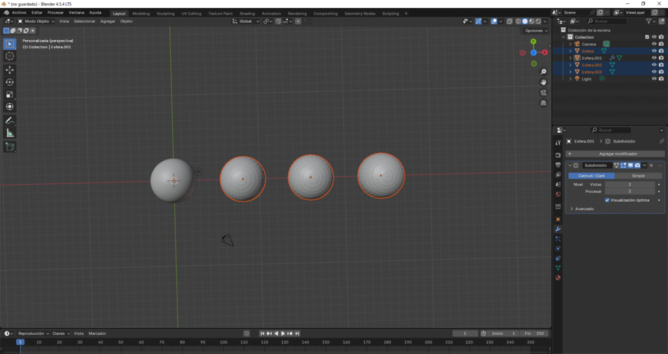Expand the Avanzado section
The width and height of the screenshot is (668, 354).
pyautogui.click(x=571, y=209)
